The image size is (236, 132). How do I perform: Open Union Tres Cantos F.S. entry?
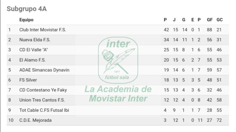pyautogui.click(x=42, y=100)
